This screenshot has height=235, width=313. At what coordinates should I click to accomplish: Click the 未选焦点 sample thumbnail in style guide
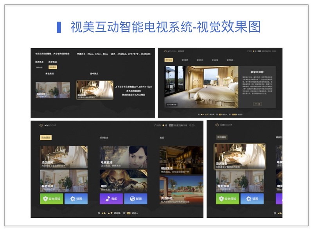[x=53, y=90]
